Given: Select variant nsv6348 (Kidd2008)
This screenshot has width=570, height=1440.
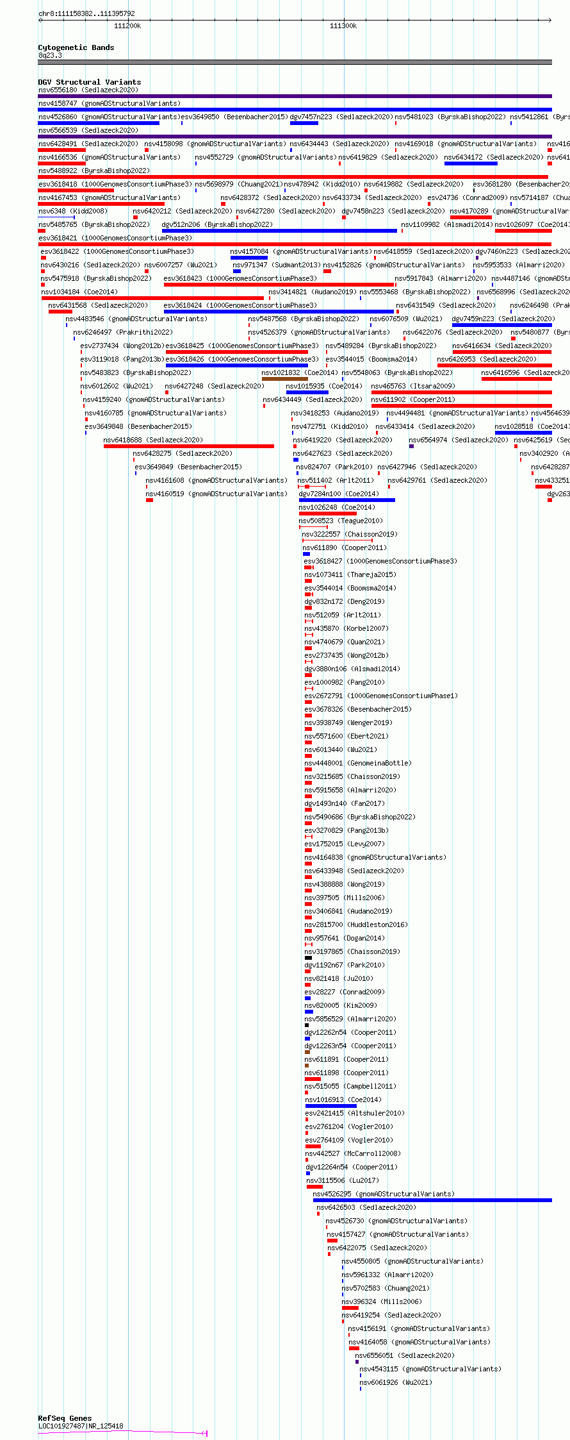Looking at the screenshot, I should 73,211.
